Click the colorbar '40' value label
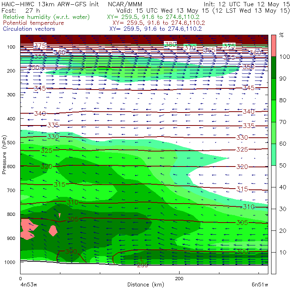This screenshot has width=292, height=292. point(283,187)
